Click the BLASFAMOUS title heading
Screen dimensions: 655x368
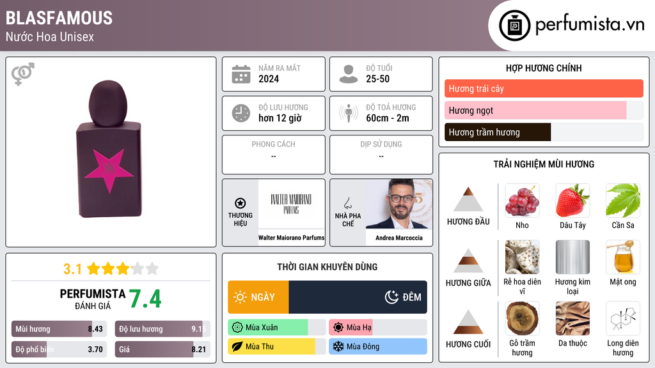pyautogui.click(x=59, y=18)
